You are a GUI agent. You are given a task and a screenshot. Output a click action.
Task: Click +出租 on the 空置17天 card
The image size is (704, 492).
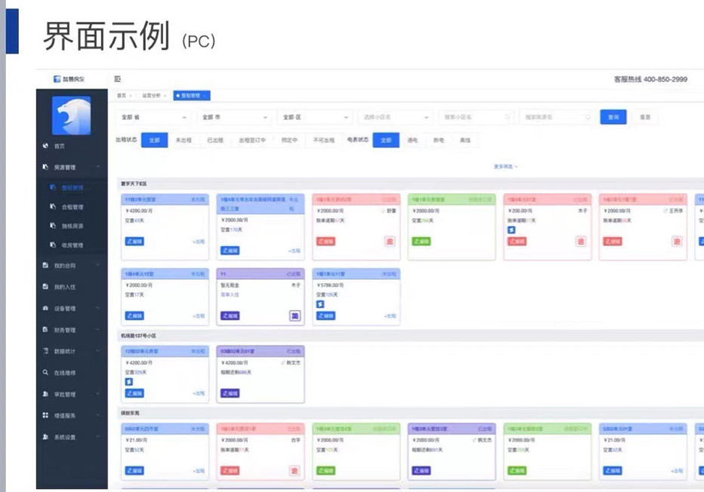199,316
